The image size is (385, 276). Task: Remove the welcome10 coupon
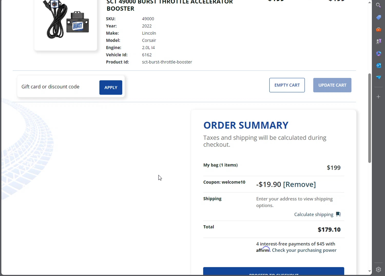click(299, 185)
